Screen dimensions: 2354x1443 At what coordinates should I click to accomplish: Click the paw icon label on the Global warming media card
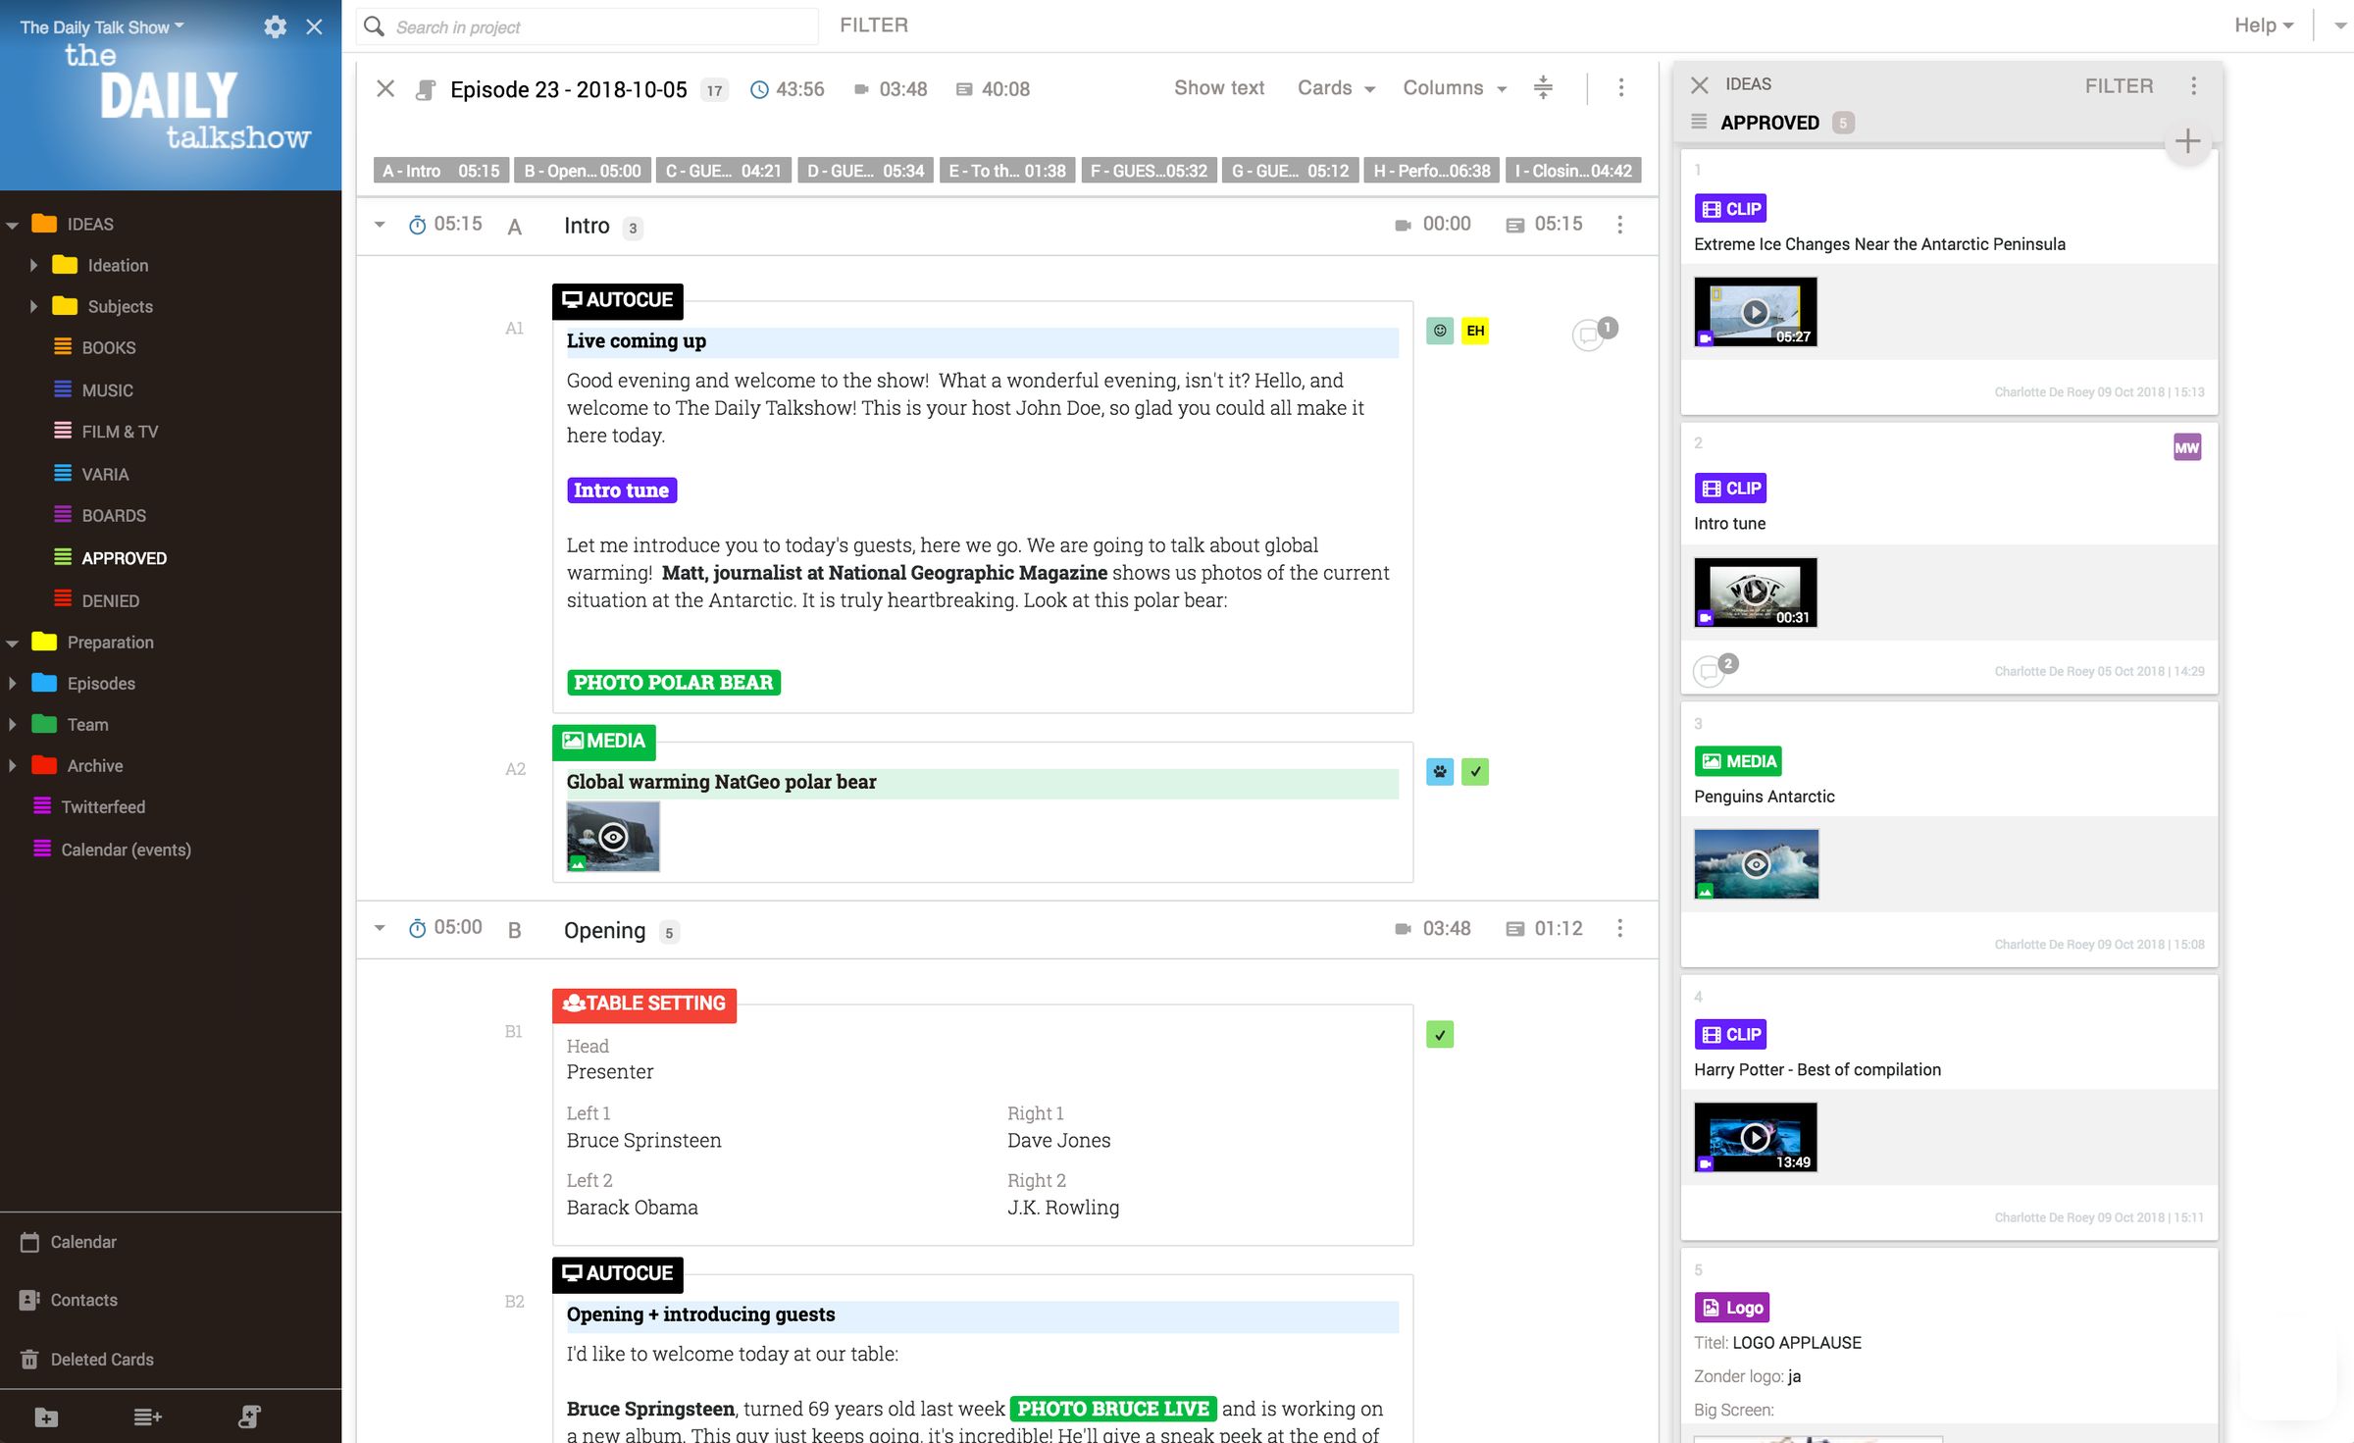click(1439, 772)
